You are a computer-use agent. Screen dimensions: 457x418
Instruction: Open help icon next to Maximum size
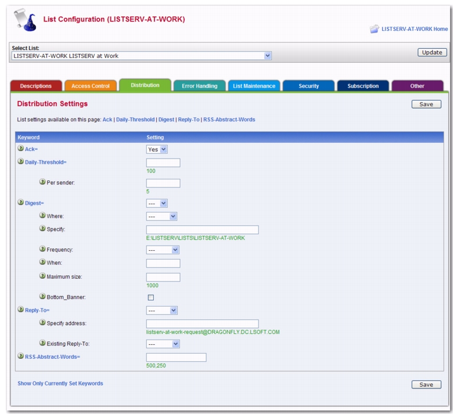(42, 276)
